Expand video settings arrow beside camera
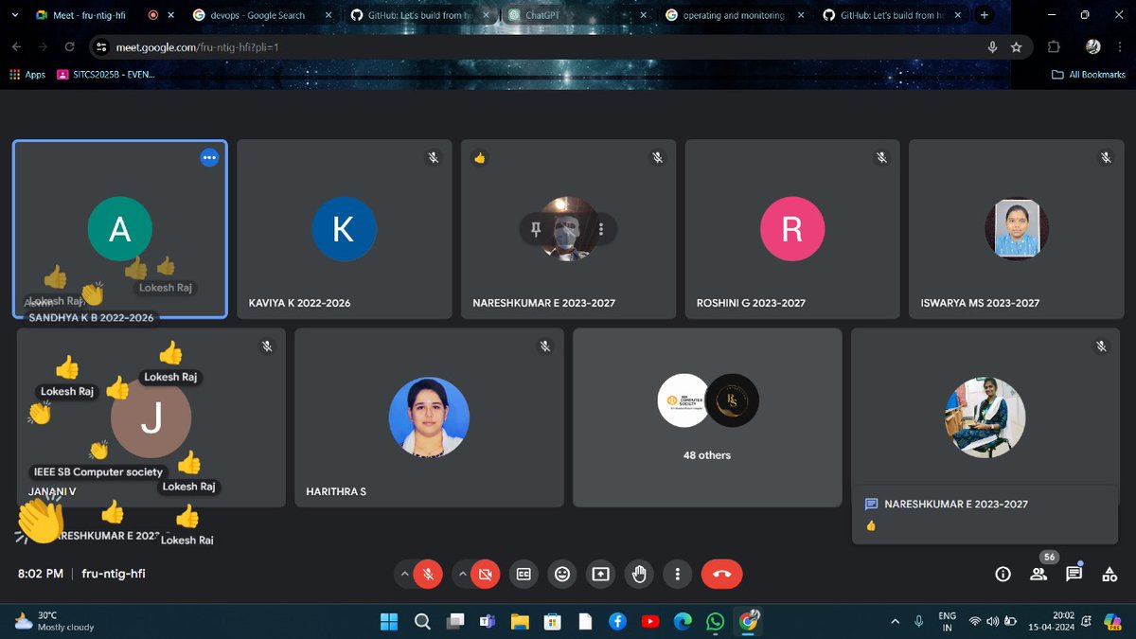Screen dimensions: 1136x639 (462, 574)
